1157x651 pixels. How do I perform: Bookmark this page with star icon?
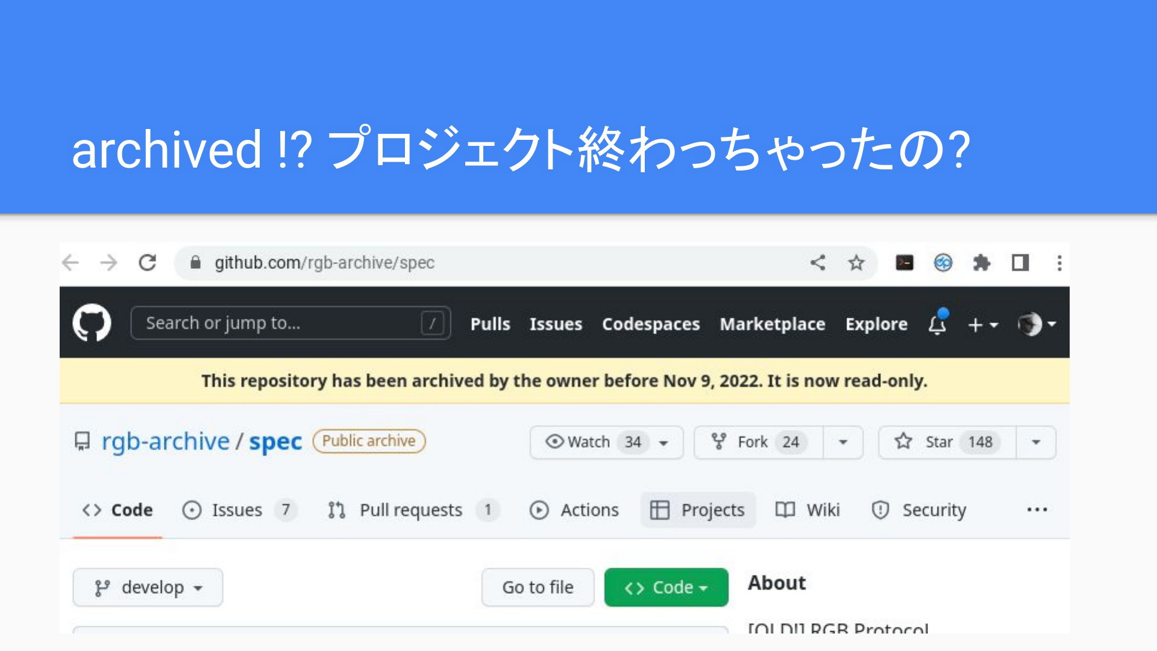coord(856,263)
